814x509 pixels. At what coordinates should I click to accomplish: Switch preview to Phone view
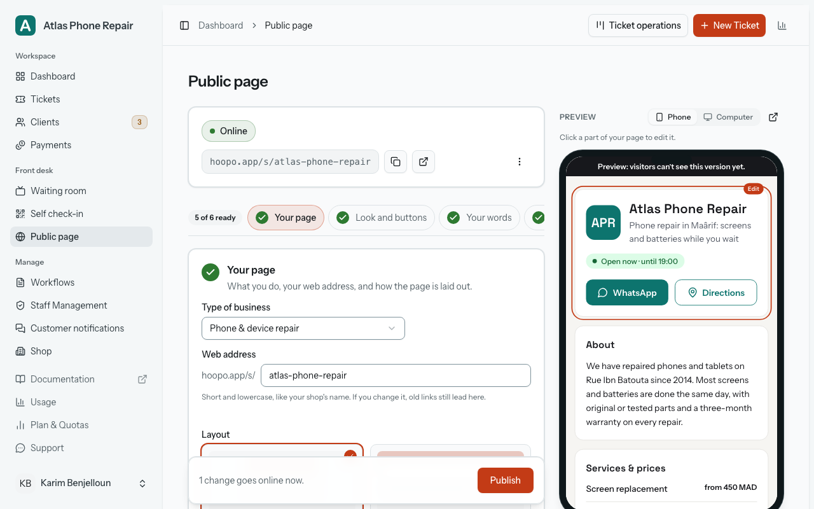coord(673,117)
